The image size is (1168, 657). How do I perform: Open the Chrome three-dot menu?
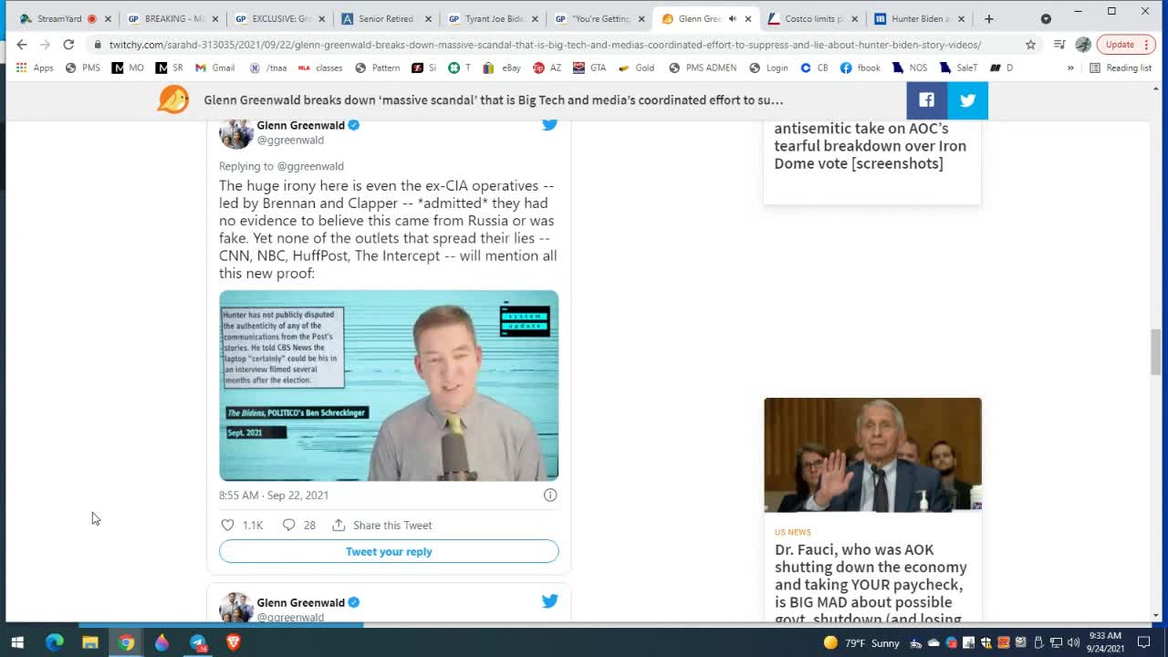pos(1147,44)
